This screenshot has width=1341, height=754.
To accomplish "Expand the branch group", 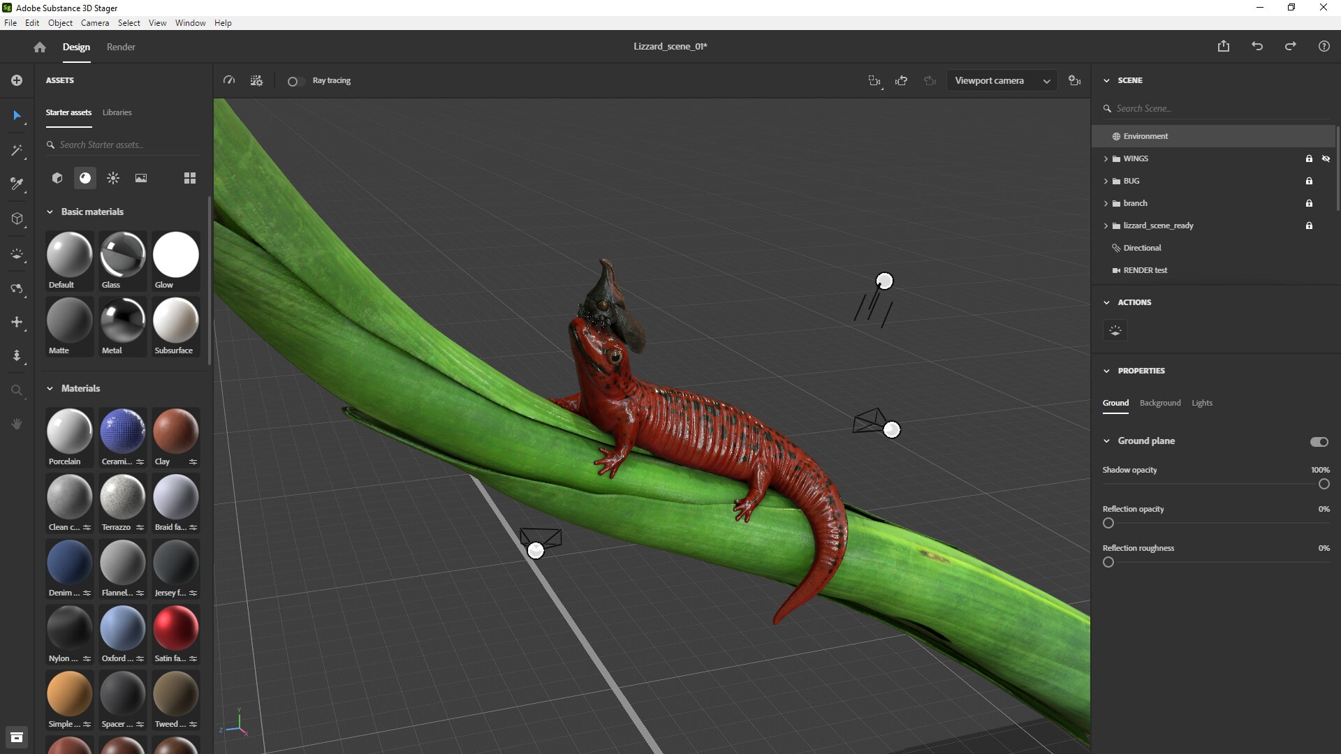I will coord(1106,203).
